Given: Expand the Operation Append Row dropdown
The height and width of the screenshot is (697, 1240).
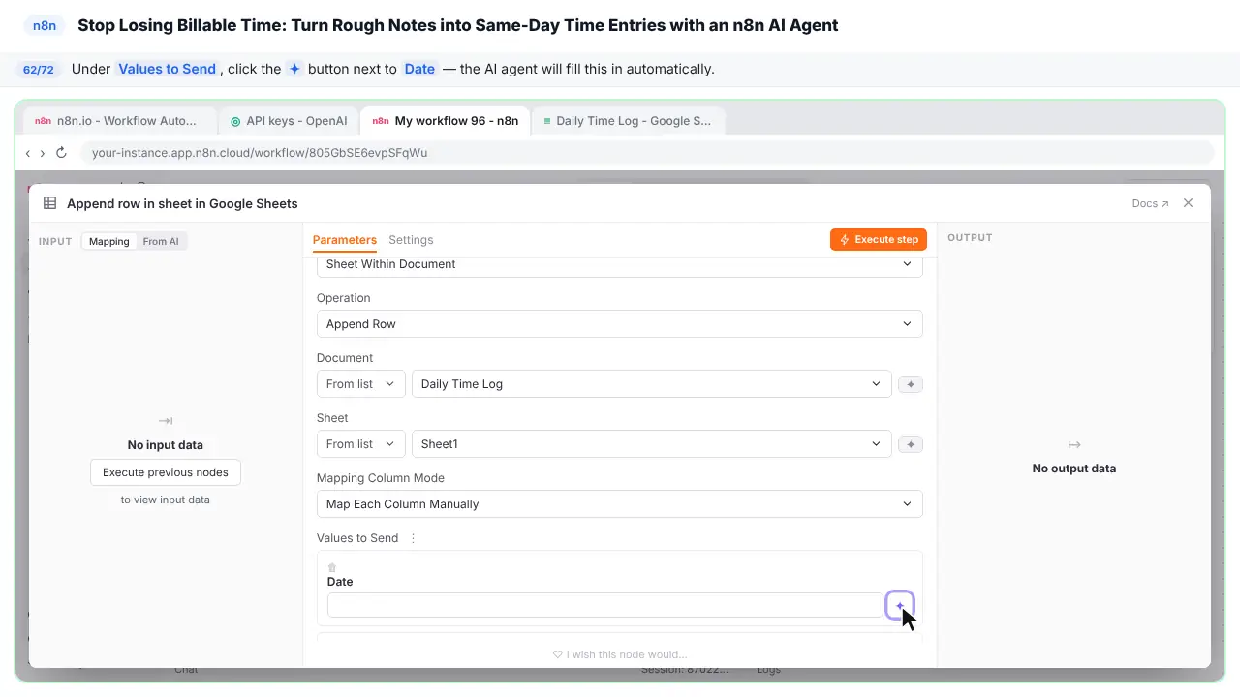Looking at the screenshot, I should pos(619,324).
